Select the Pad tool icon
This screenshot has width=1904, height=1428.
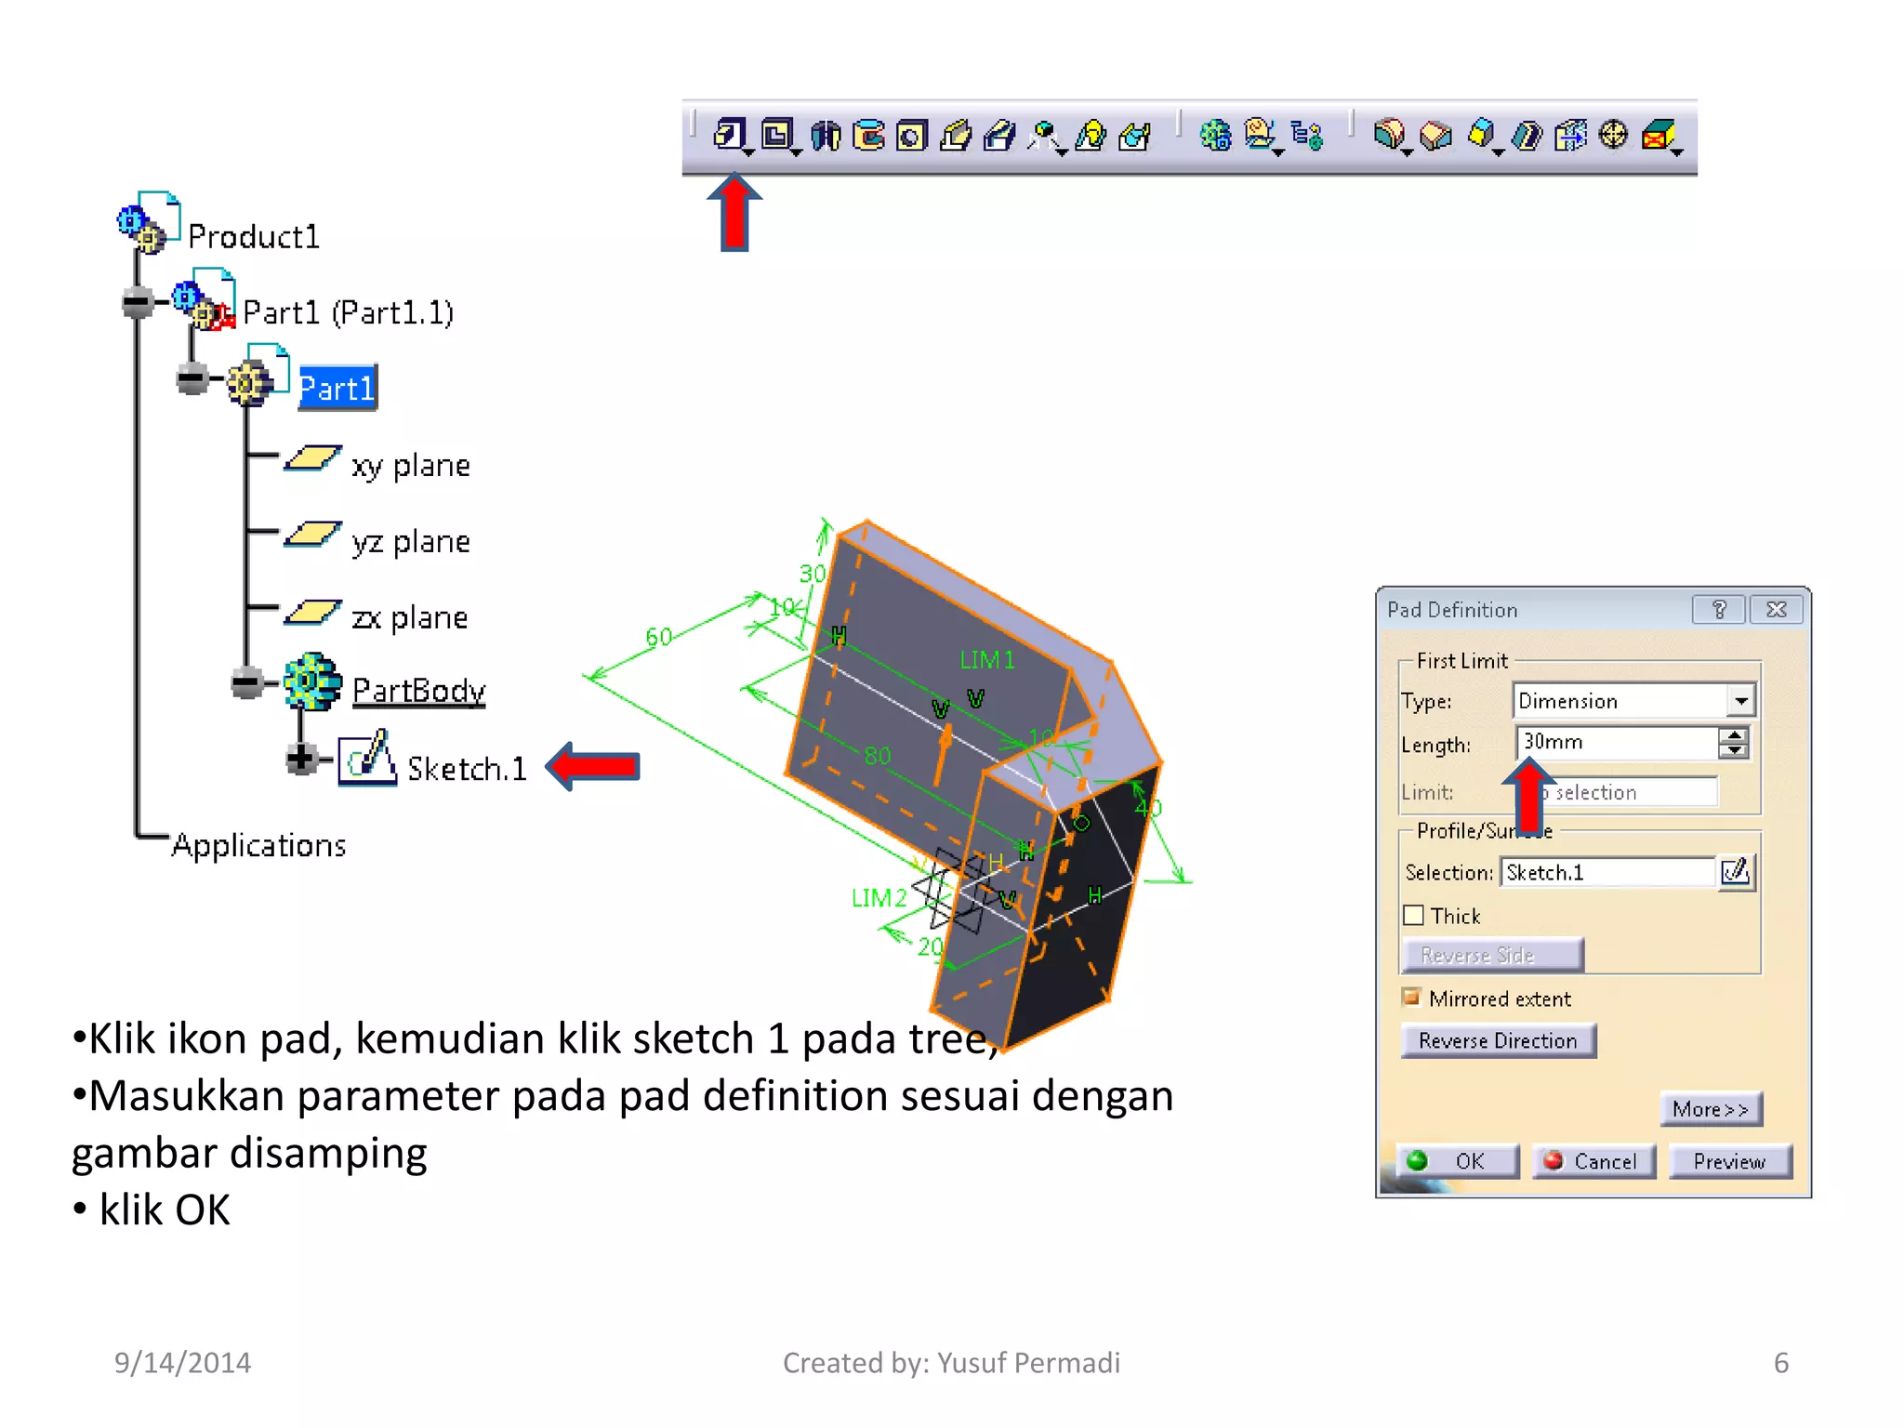730,134
